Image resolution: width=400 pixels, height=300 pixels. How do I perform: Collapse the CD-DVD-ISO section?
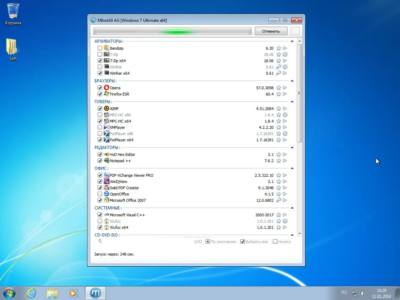coord(292,235)
